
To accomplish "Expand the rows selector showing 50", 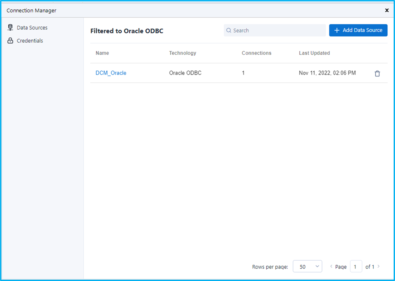I will [307, 266].
